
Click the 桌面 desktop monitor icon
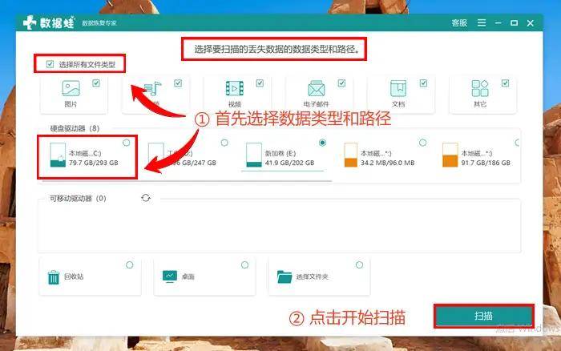pyautogui.click(x=170, y=276)
